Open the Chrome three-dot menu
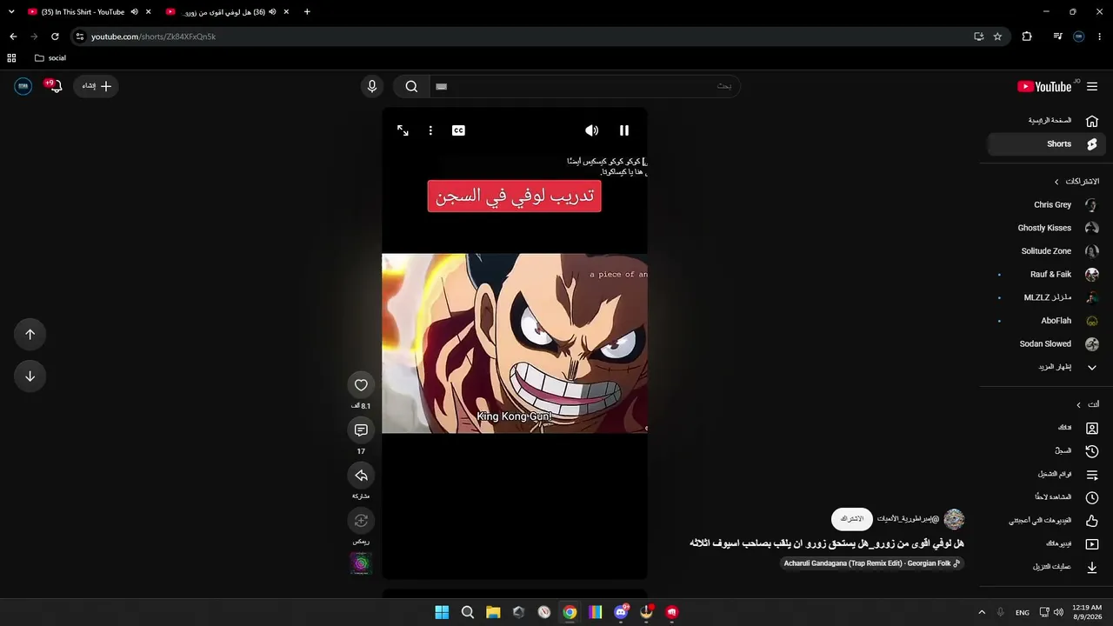This screenshot has height=626, width=1113. pos(1100,37)
